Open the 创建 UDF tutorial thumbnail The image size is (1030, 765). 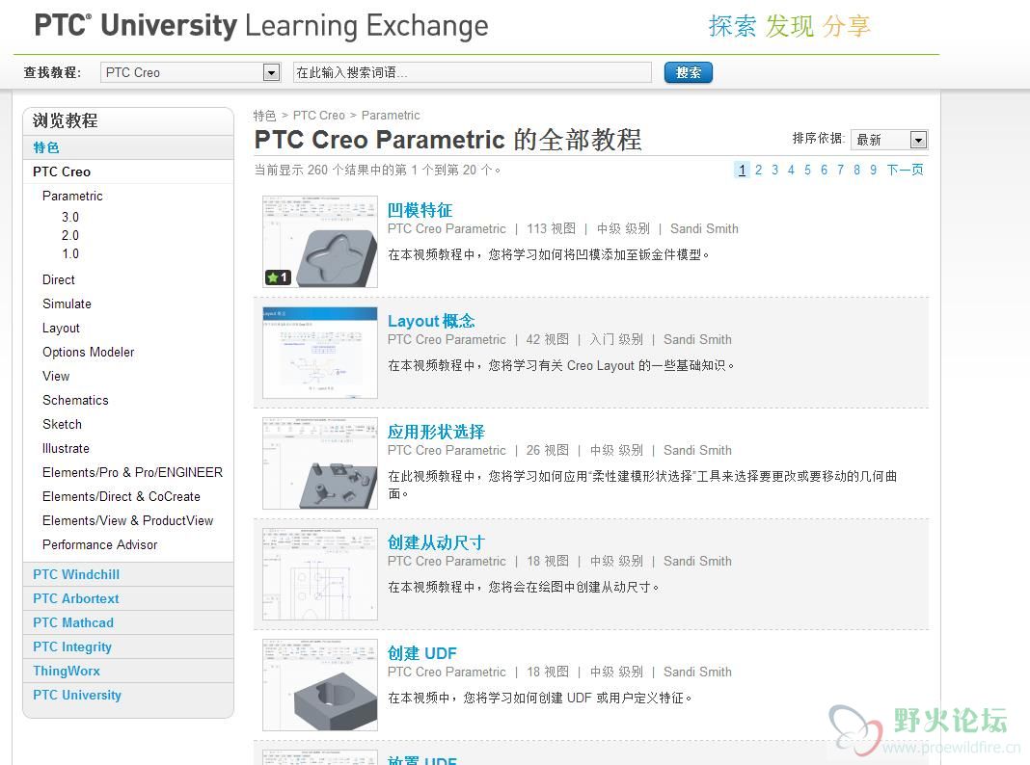coord(320,685)
